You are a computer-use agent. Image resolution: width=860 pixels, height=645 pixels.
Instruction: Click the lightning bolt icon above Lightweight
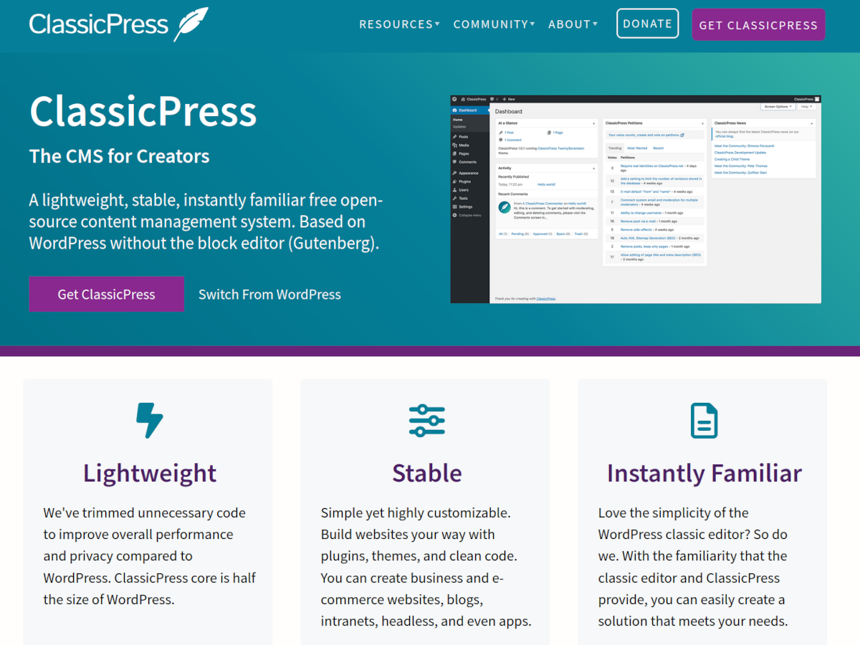(150, 421)
